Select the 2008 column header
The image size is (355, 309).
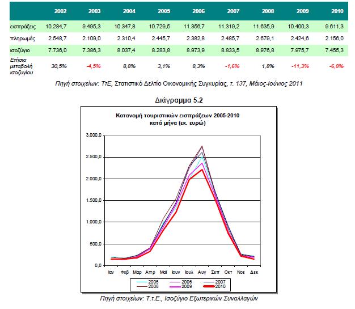pyautogui.click(x=268, y=11)
